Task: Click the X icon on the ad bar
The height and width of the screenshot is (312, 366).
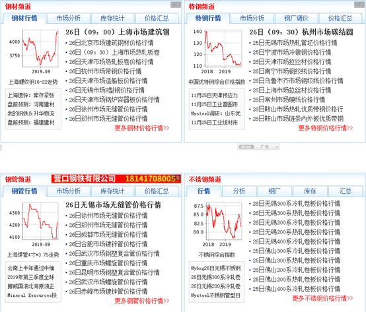Action: [277, 147]
